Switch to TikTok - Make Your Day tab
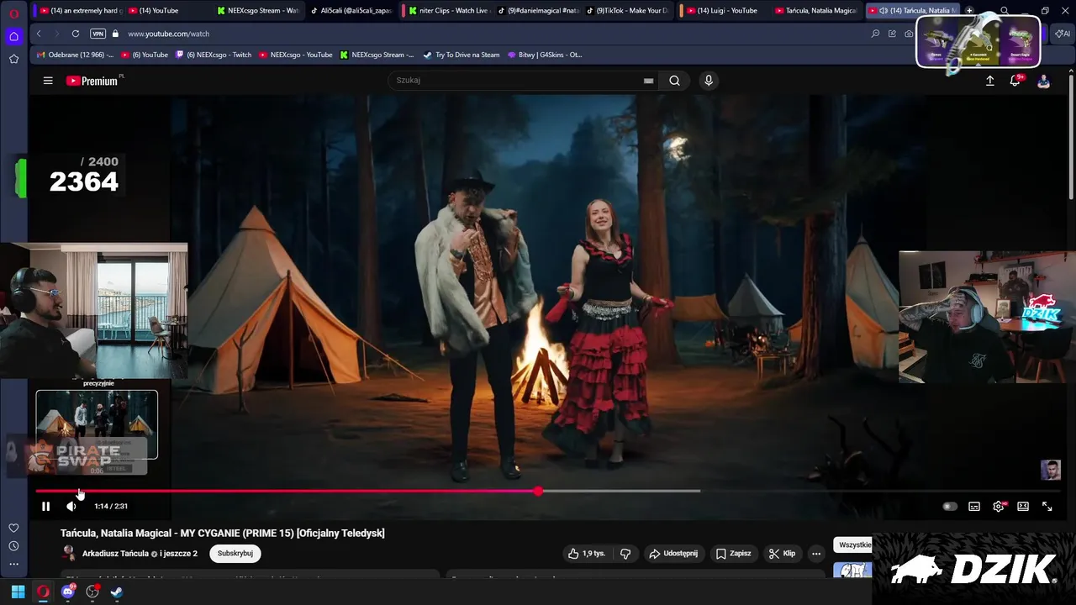Image resolution: width=1076 pixels, height=605 pixels. pos(626,10)
